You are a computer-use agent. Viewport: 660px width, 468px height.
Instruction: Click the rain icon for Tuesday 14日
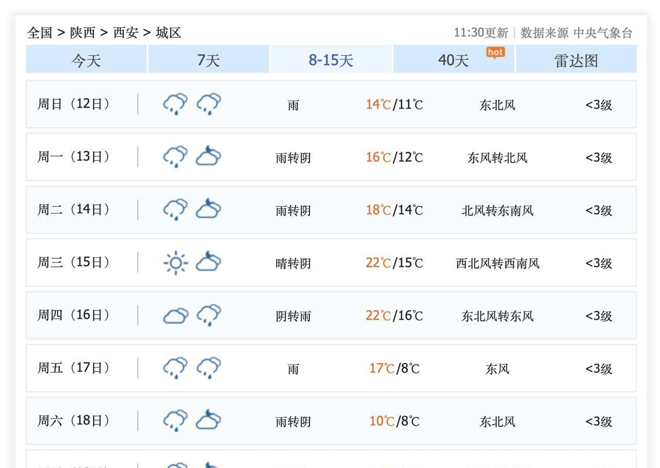[x=175, y=210]
